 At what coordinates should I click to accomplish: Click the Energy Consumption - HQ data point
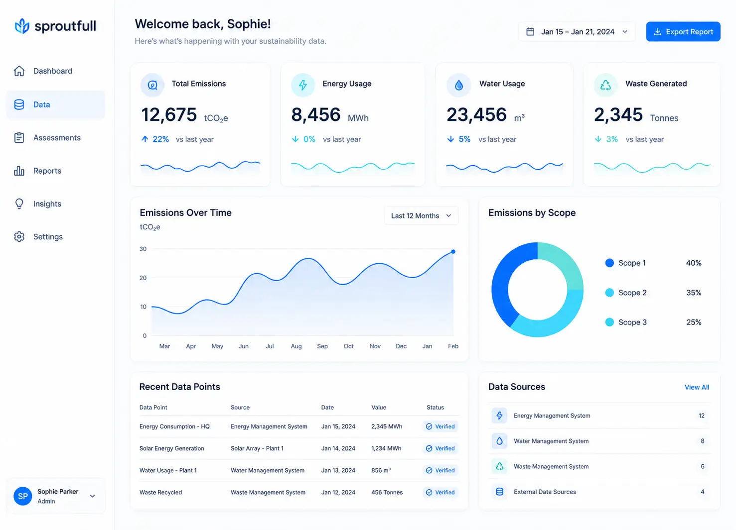174,426
